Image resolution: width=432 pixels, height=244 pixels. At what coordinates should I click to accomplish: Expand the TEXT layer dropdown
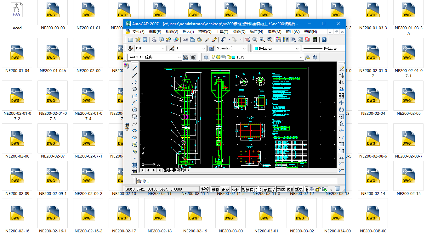click(x=301, y=57)
